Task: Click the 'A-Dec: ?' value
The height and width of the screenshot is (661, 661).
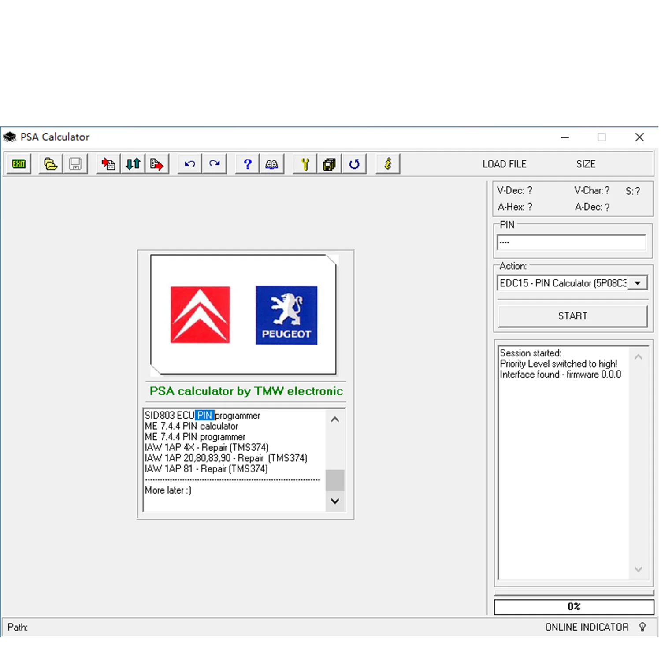Action: click(x=592, y=207)
